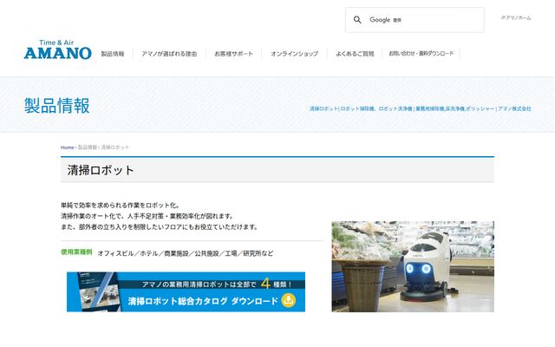This screenshot has width=555, height=347.
Task: Select the お客様サポート menu item
Action: (x=233, y=54)
